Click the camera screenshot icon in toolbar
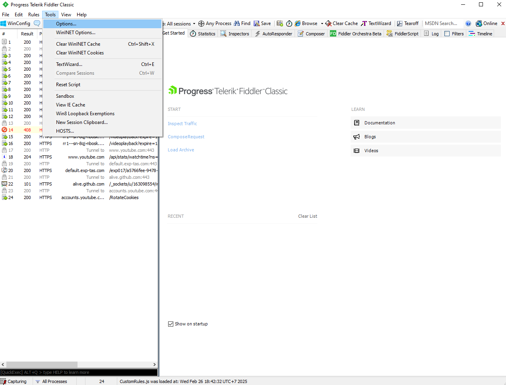Image resolution: width=506 pixels, height=385 pixels. coord(280,23)
